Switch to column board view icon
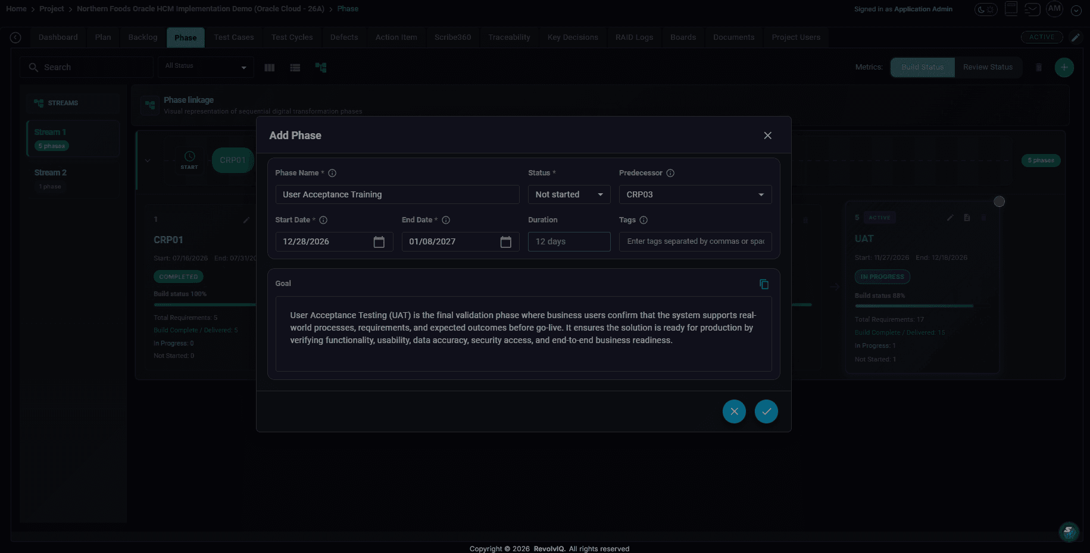1090x553 pixels. (x=269, y=68)
